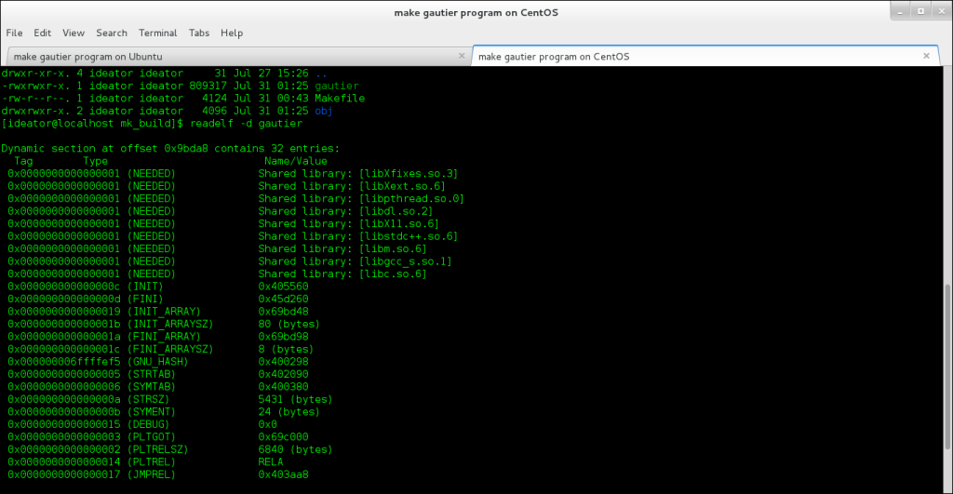Open the Help menu
This screenshot has height=494, width=953.
(232, 33)
